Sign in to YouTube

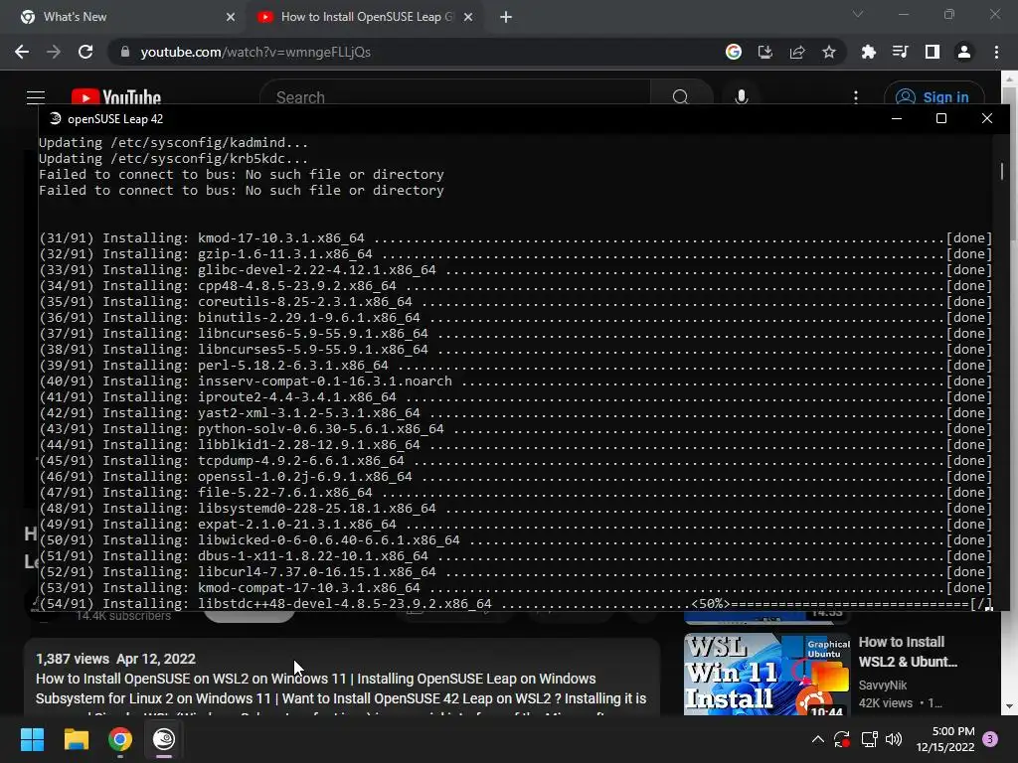(x=933, y=96)
